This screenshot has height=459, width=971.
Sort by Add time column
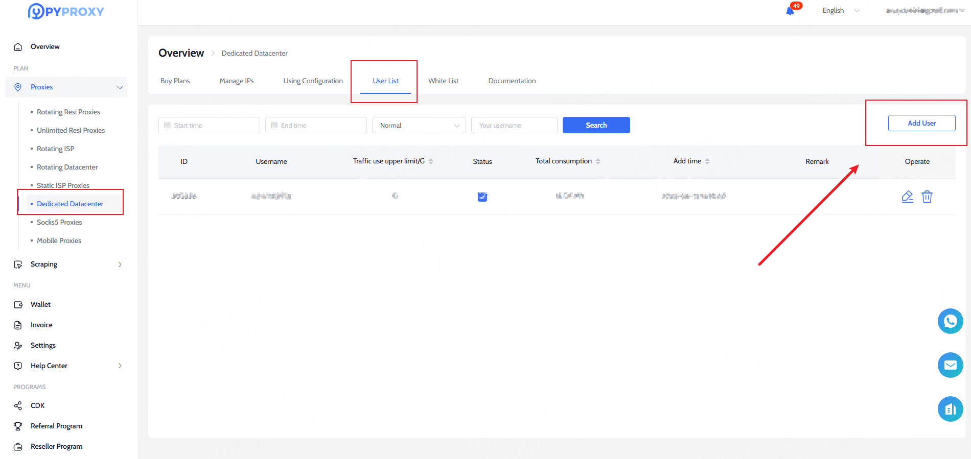coord(707,161)
